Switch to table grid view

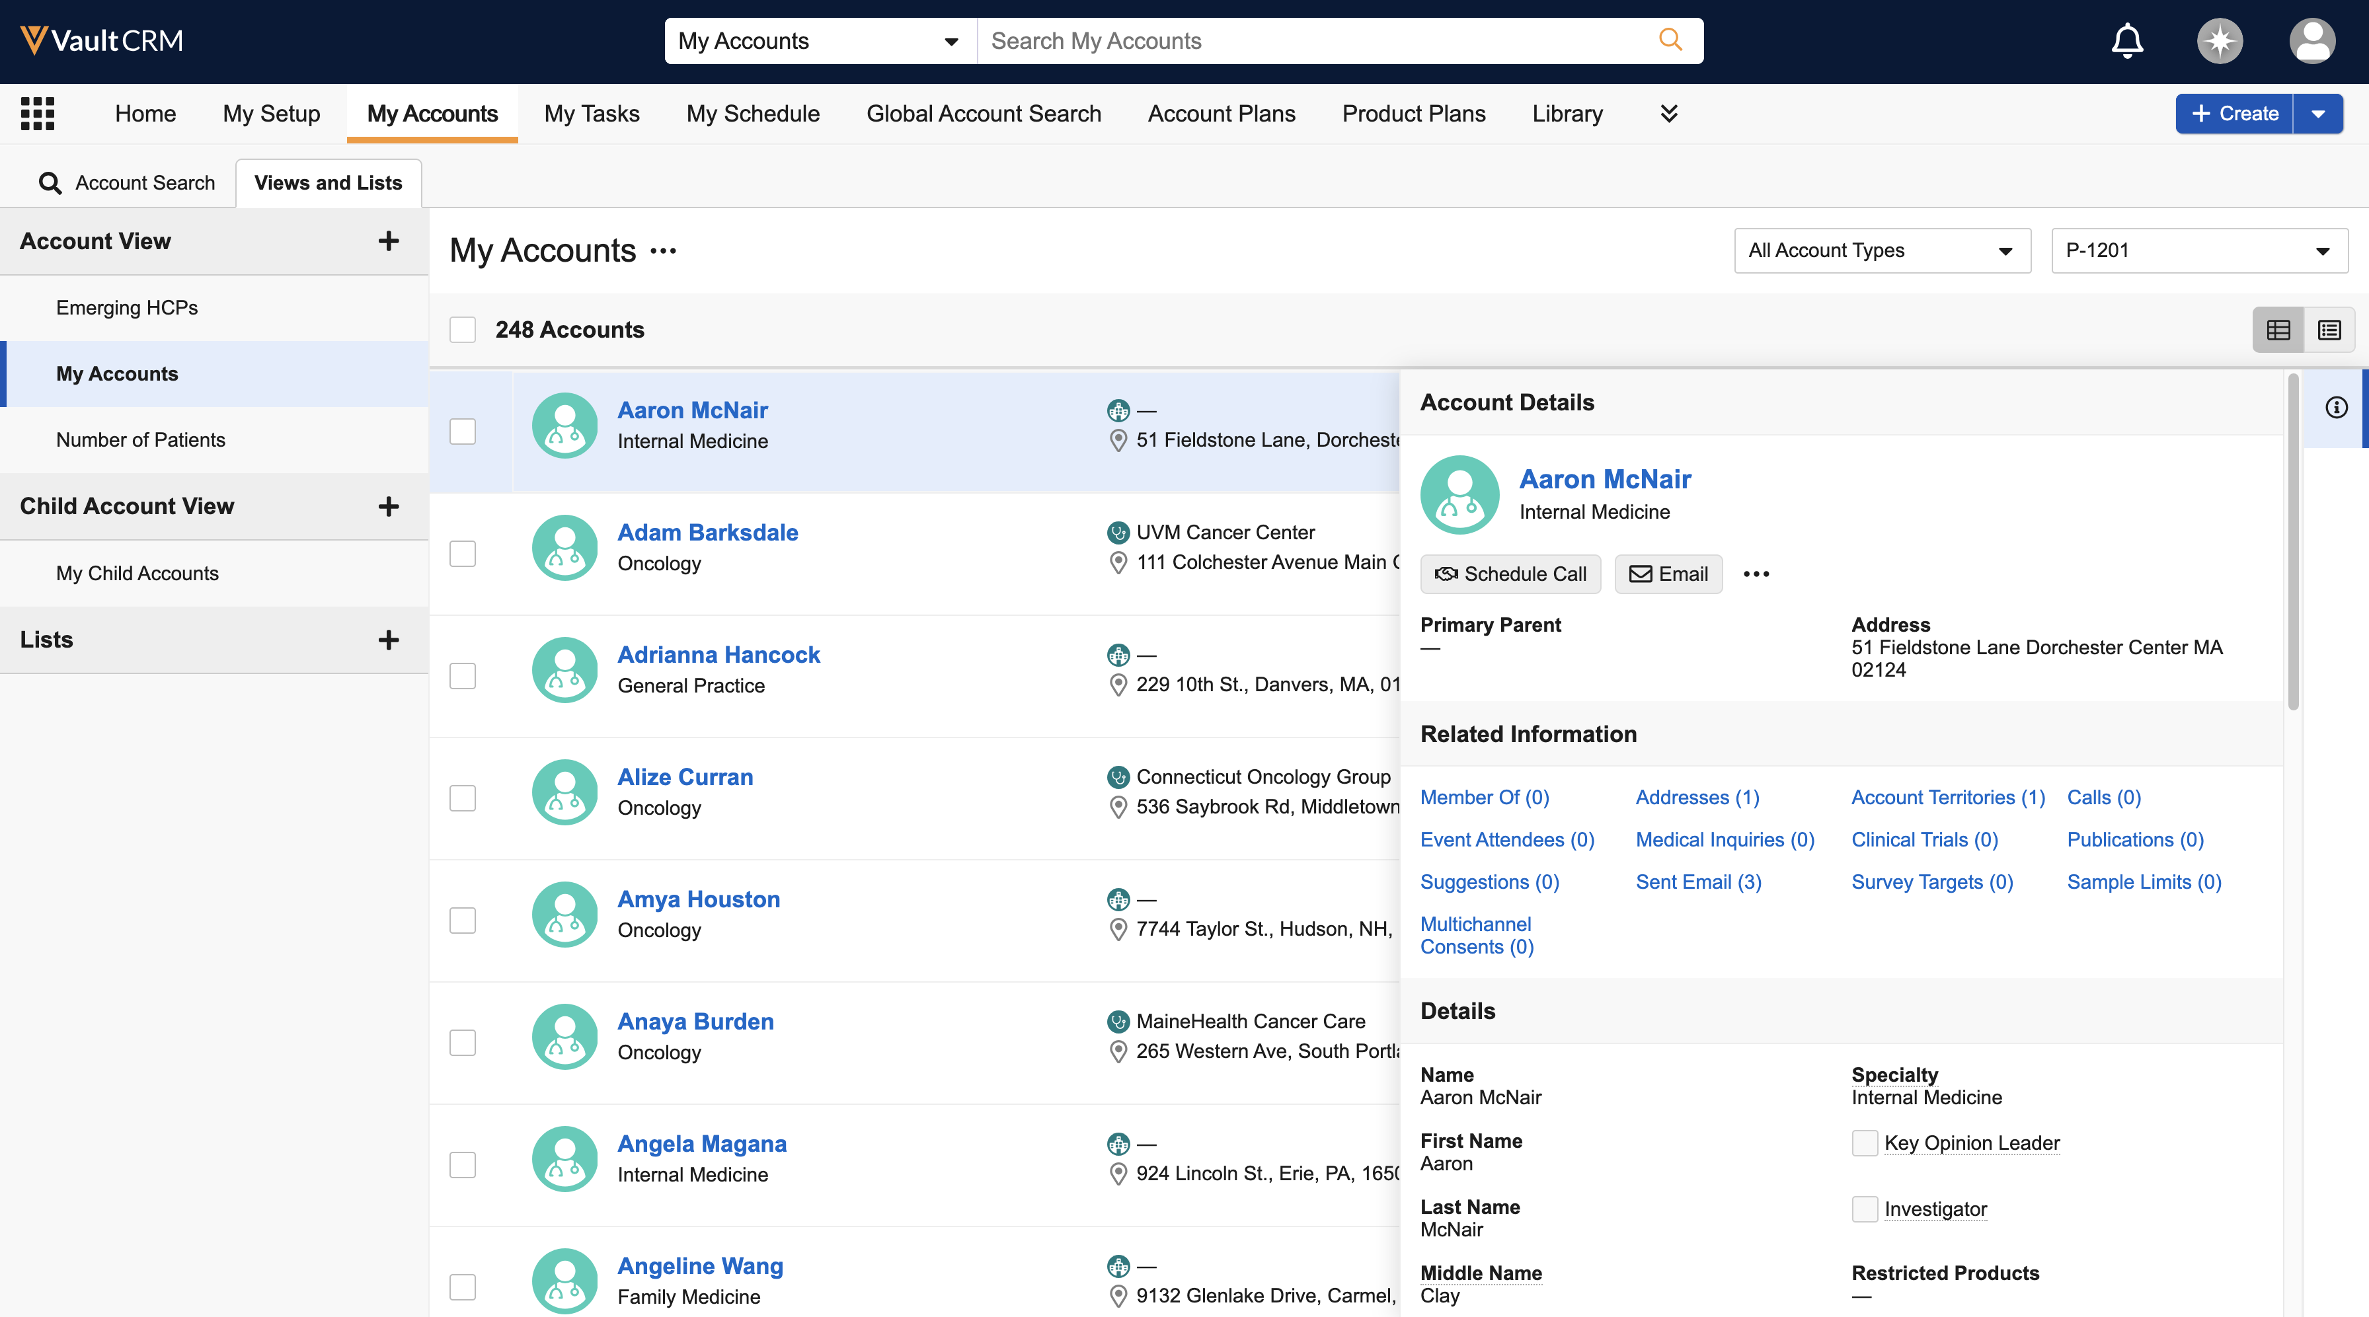[2278, 330]
